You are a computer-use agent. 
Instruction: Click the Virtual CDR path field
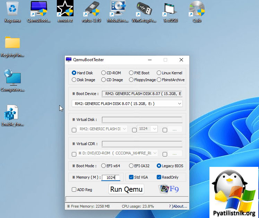[142, 144]
